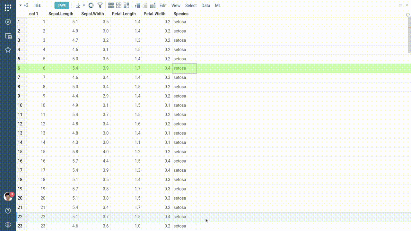Open the help question mark icon

(8, 211)
